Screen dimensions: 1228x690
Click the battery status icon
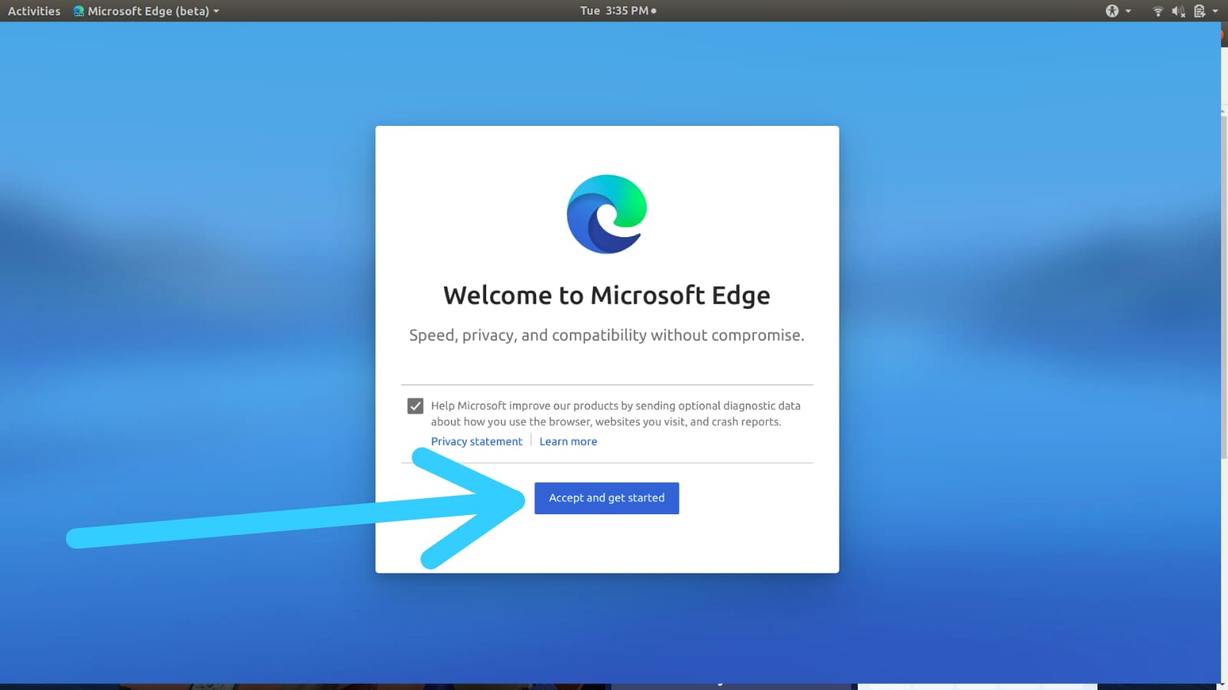1200,11
